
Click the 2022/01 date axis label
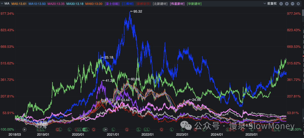(x=147, y=134)
